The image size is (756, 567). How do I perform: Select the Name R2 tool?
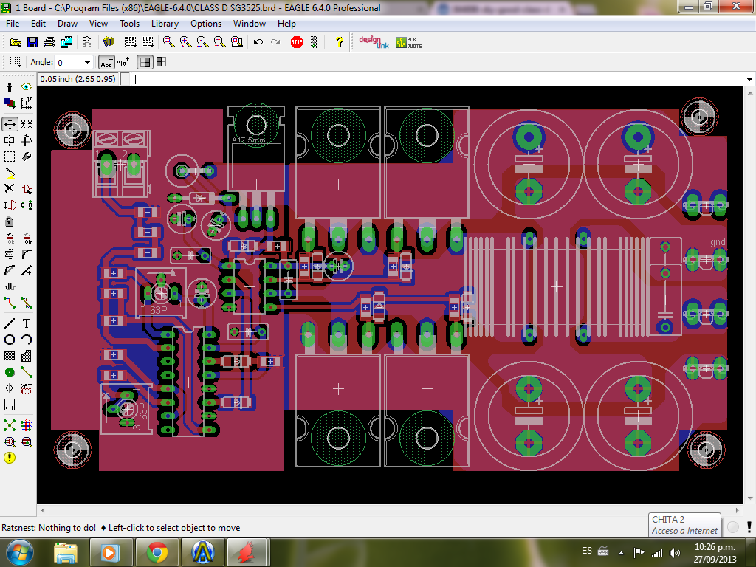click(x=10, y=238)
